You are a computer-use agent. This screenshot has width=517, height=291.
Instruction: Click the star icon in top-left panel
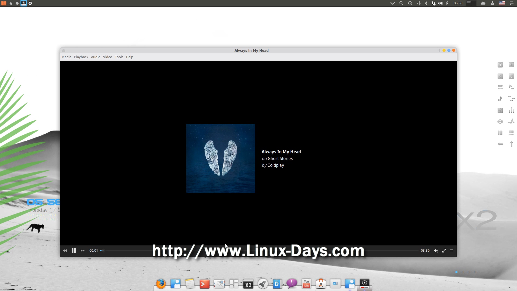(x=11, y=3)
